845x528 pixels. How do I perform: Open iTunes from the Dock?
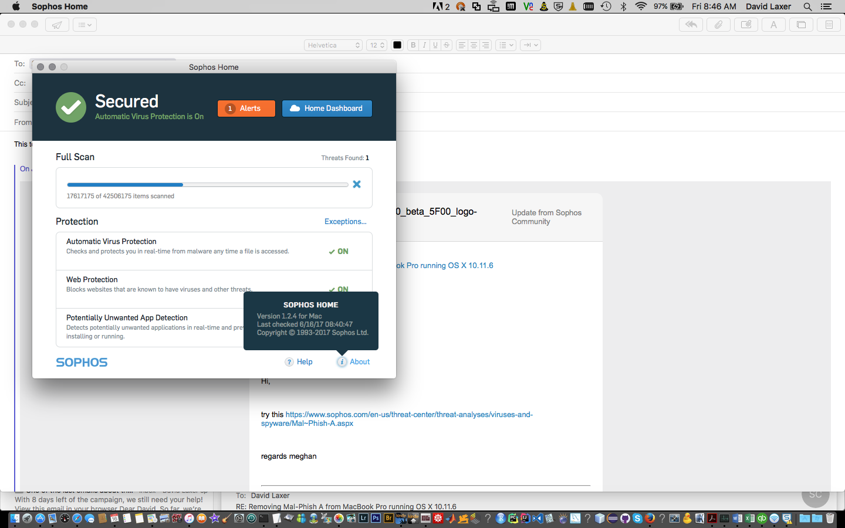[189, 518]
